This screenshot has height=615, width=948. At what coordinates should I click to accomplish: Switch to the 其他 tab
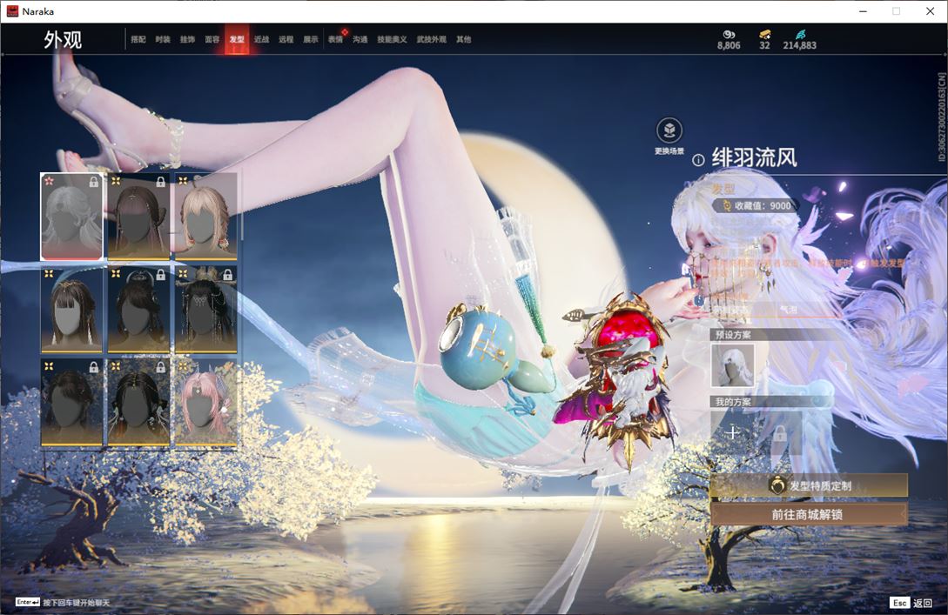click(464, 39)
